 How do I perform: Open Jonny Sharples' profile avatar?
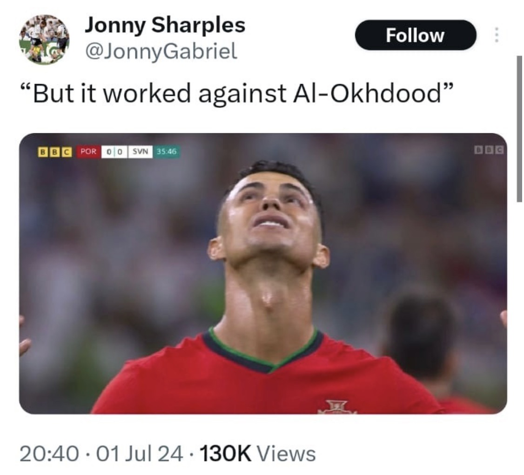coord(44,40)
